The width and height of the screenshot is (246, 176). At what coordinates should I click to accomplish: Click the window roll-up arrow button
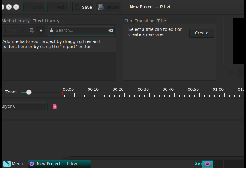click(x=9, y=7)
